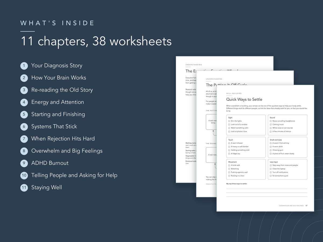The image size is (323, 242).
Task: Tick the 'A warm shower' checkbox
Action: tap(229, 143)
